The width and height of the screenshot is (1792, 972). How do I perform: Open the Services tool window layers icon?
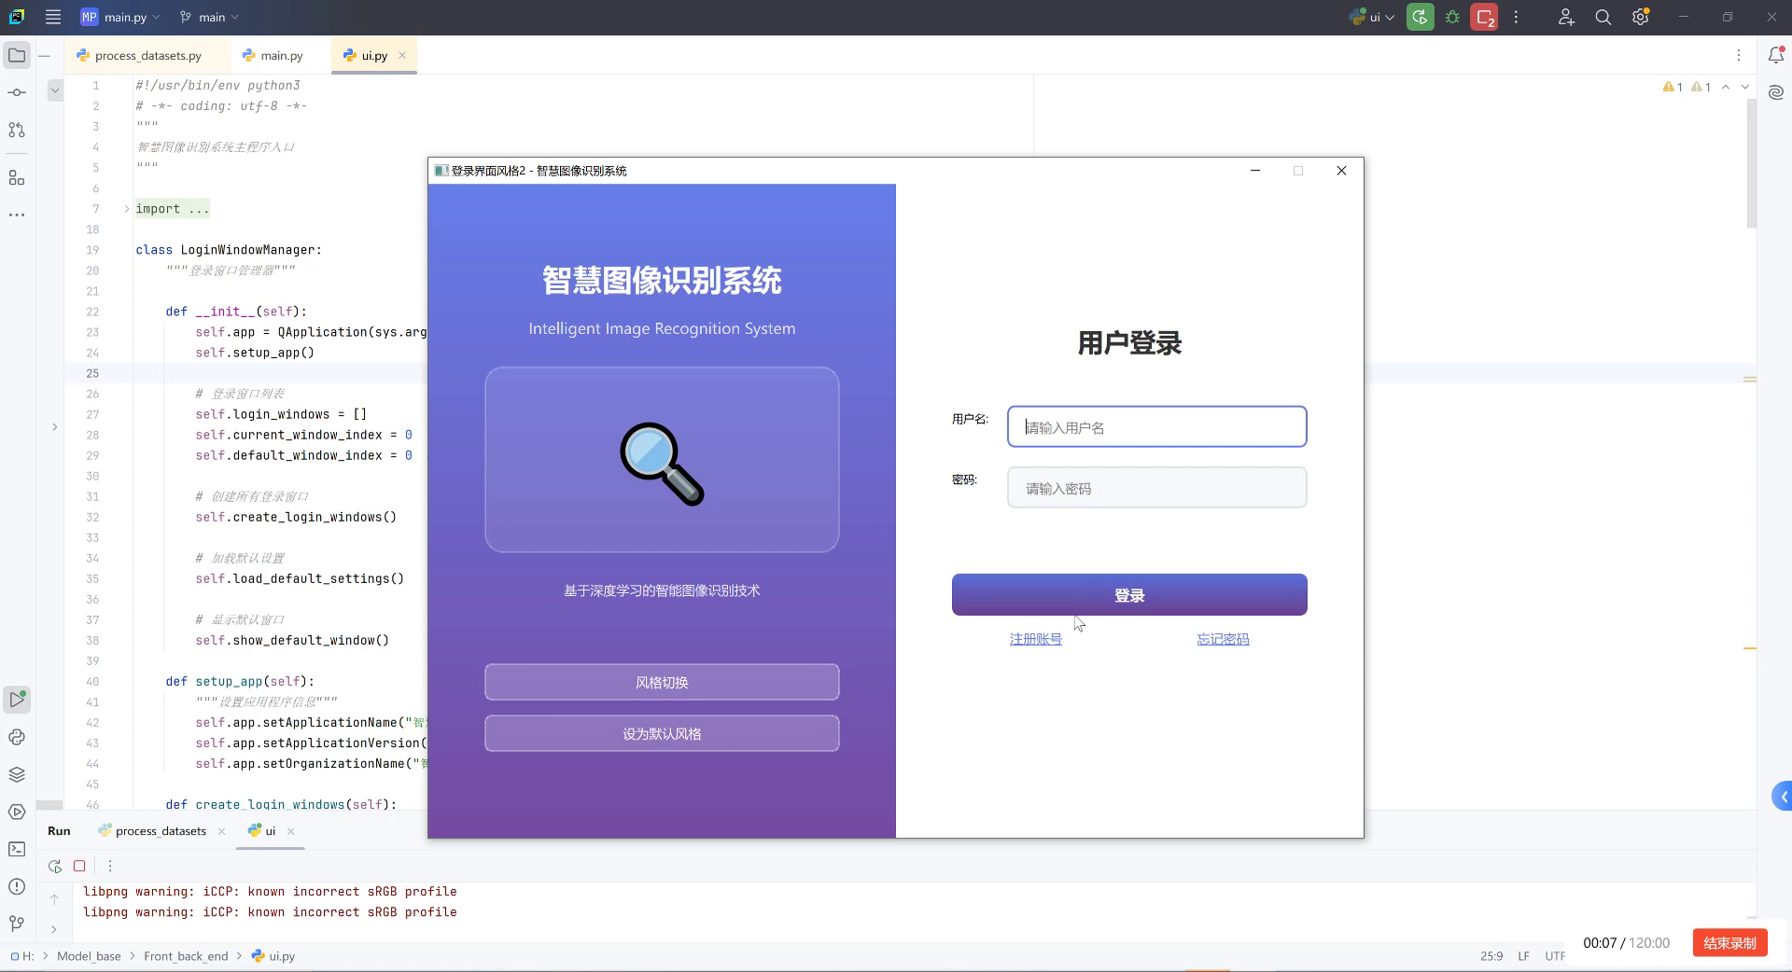17,773
